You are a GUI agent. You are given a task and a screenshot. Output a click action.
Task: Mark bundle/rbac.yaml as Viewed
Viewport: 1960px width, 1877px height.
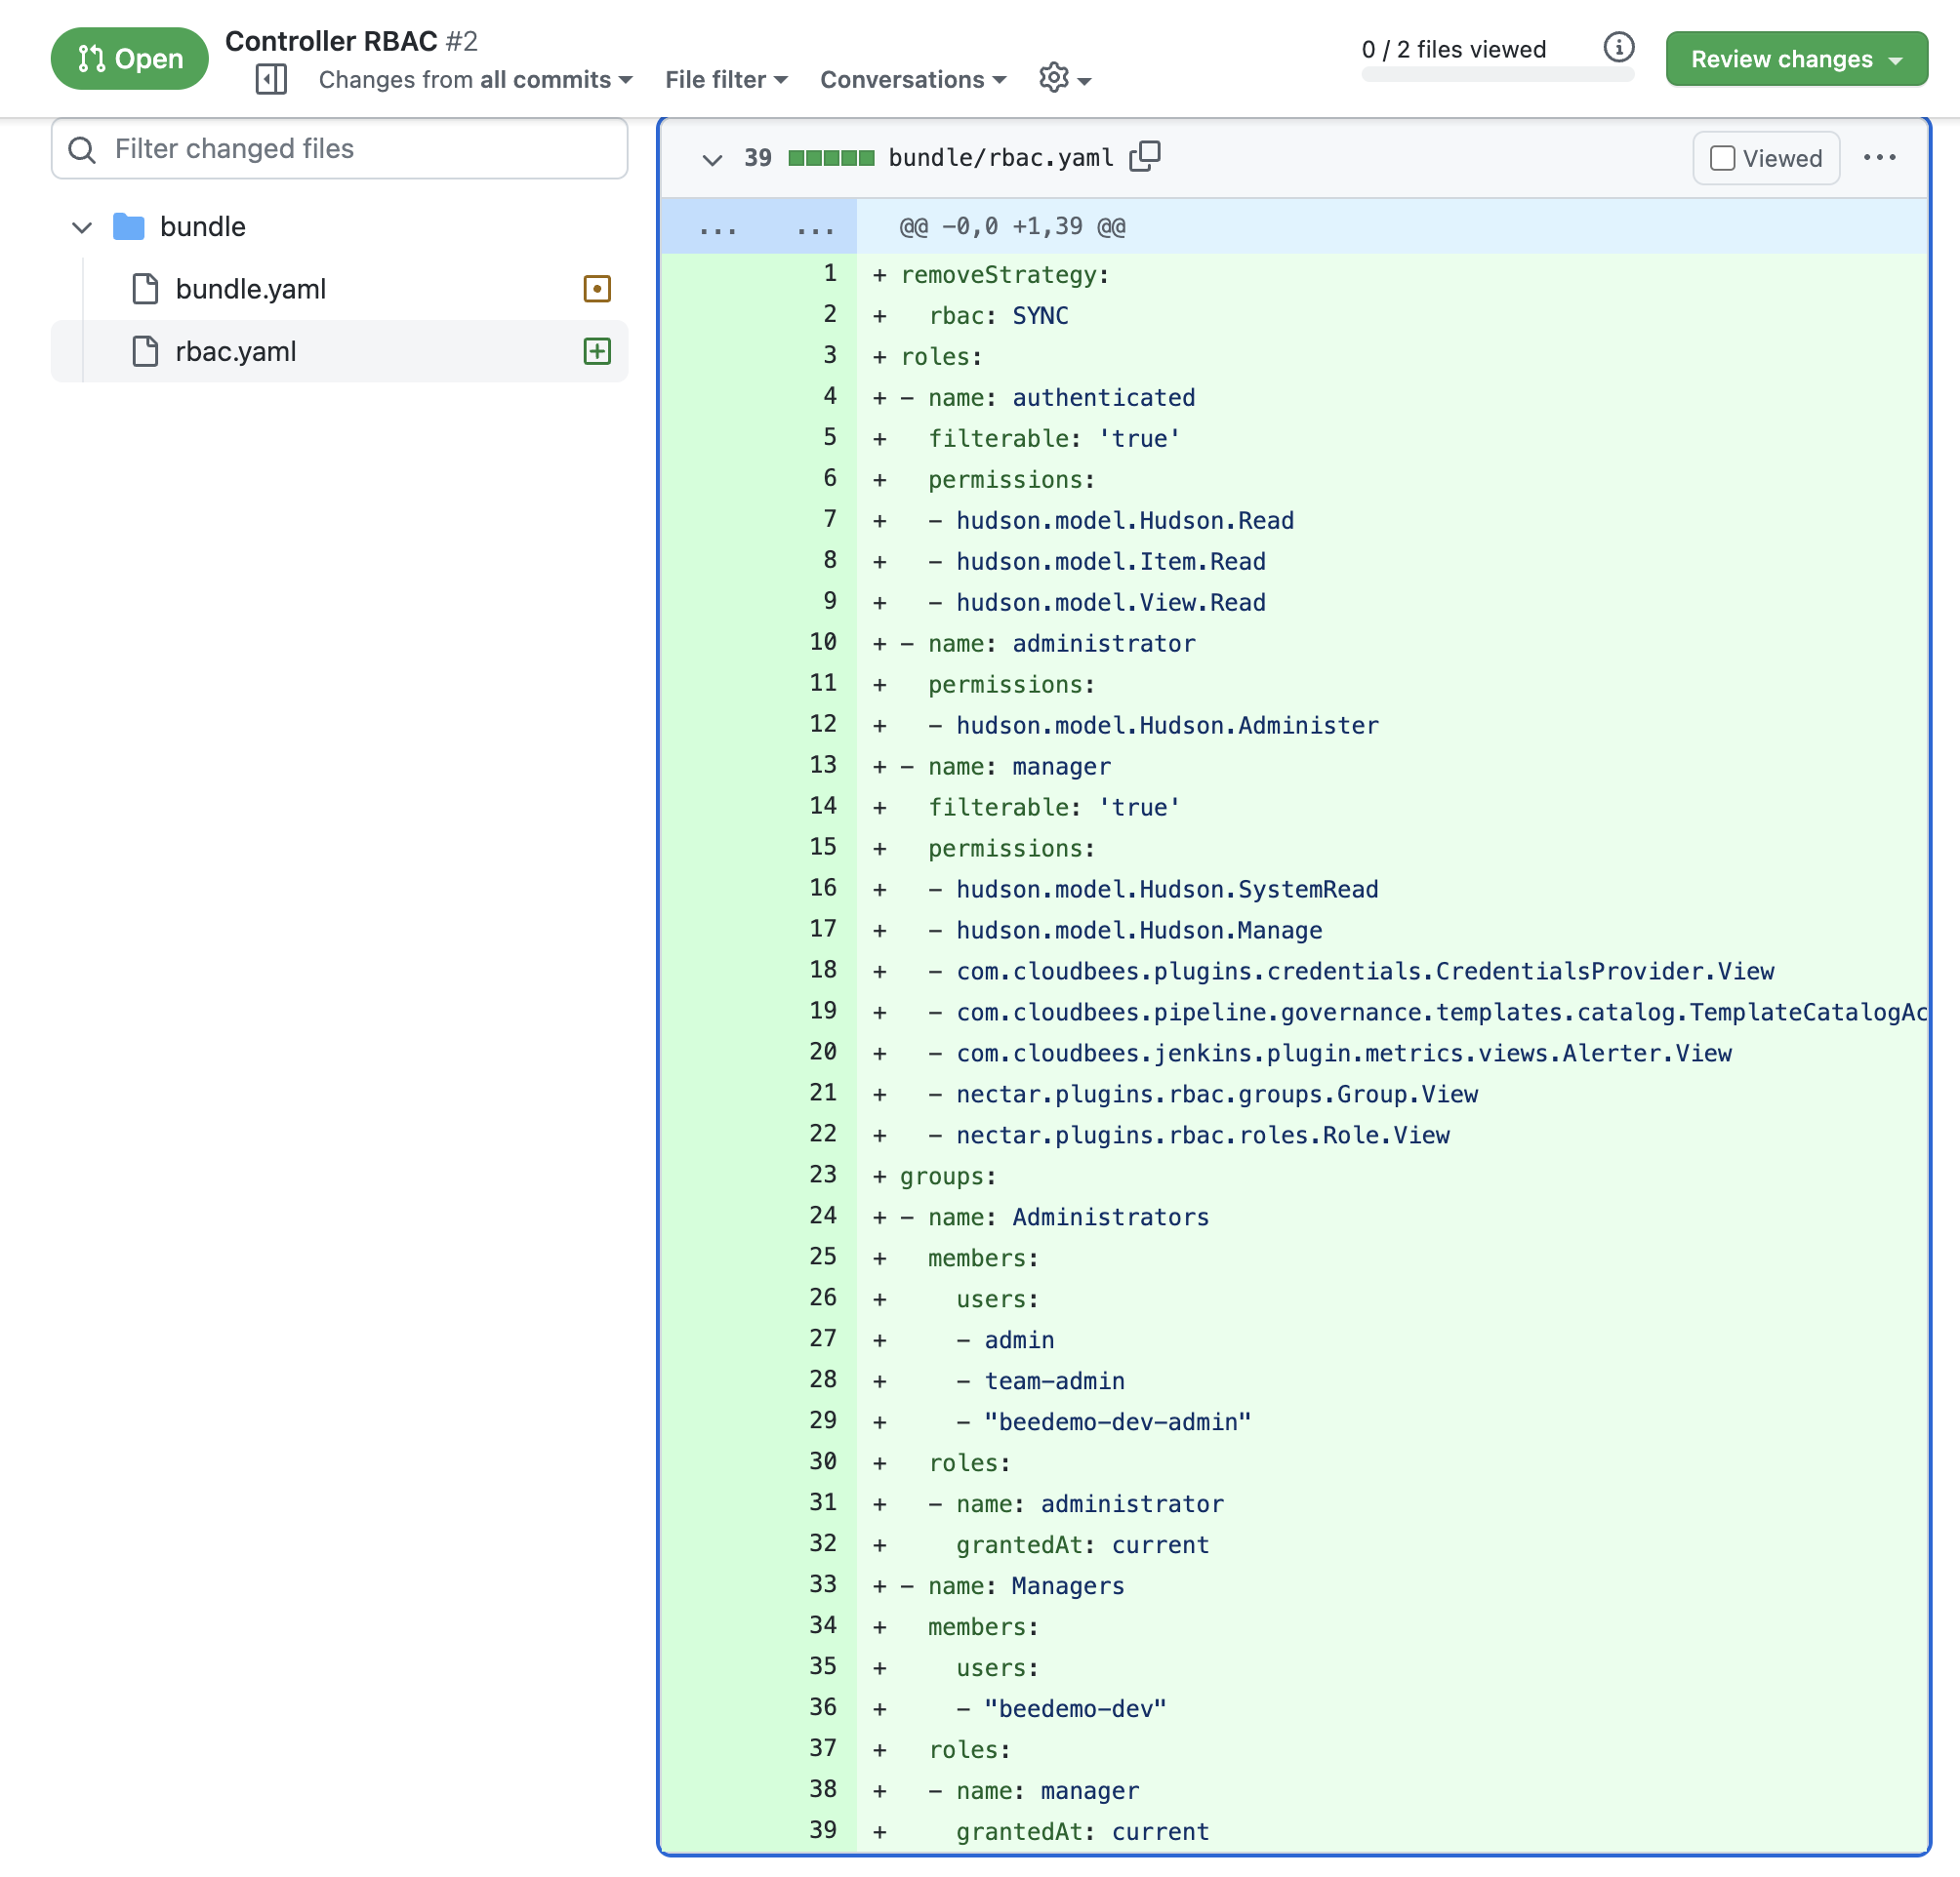[x=1723, y=157]
